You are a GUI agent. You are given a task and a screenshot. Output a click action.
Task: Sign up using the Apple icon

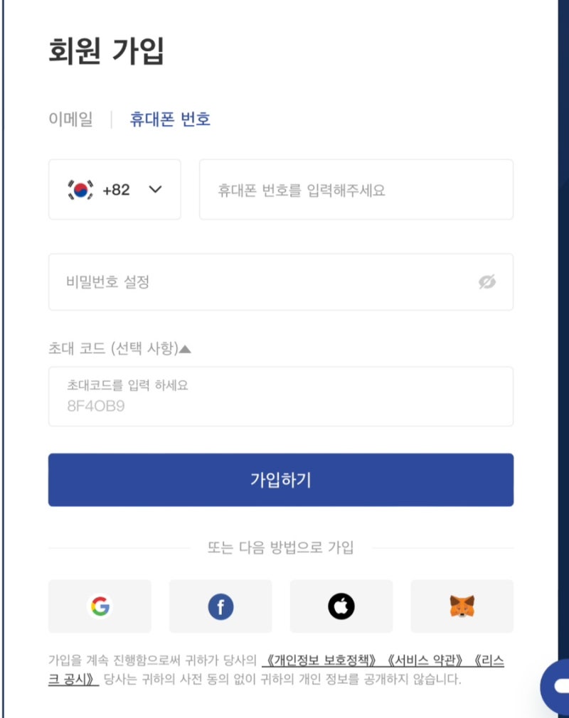point(341,606)
